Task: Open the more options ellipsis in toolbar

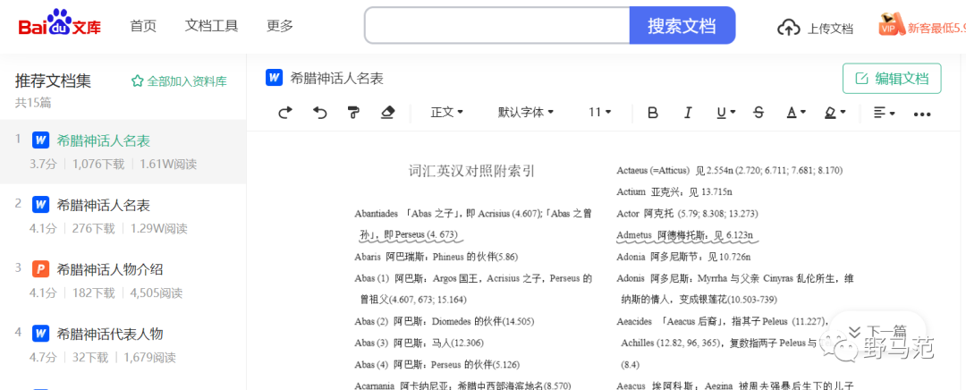Action: (x=922, y=113)
